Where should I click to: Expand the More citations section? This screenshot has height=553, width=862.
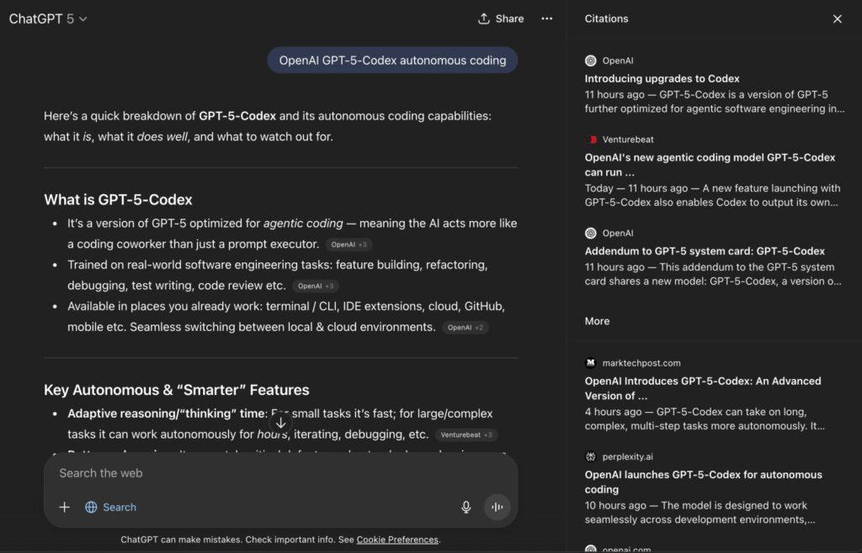tap(597, 321)
